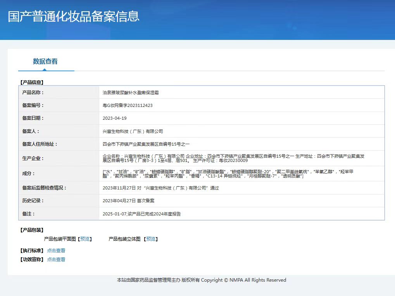395x296 pixels.
Task: Click the 备案后监督检查情况 result text
Action: (x=160, y=188)
